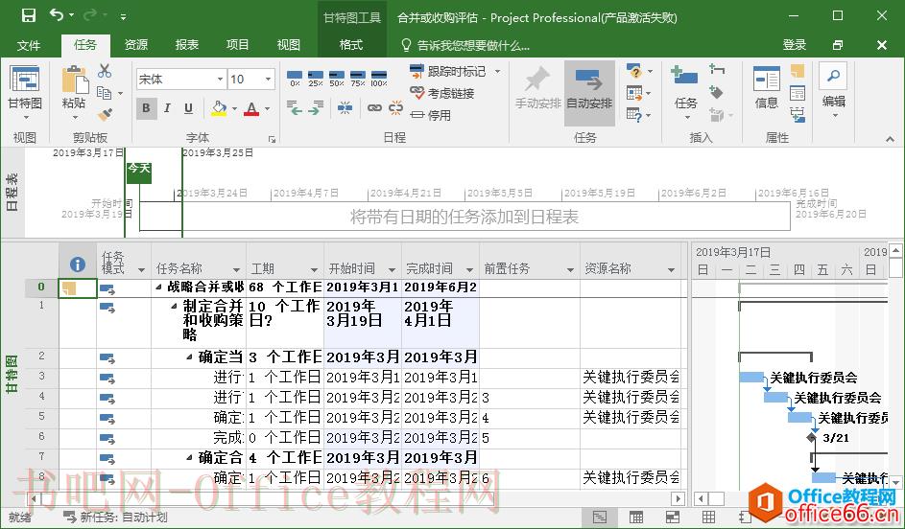Toggle Underline formatting

(x=188, y=107)
